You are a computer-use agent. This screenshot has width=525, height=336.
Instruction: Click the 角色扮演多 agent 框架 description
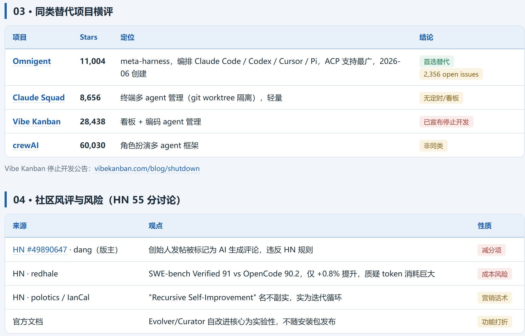[159, 145]
